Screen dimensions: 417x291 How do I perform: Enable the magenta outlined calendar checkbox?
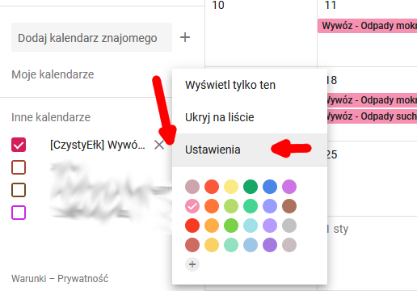coord(19,213)
